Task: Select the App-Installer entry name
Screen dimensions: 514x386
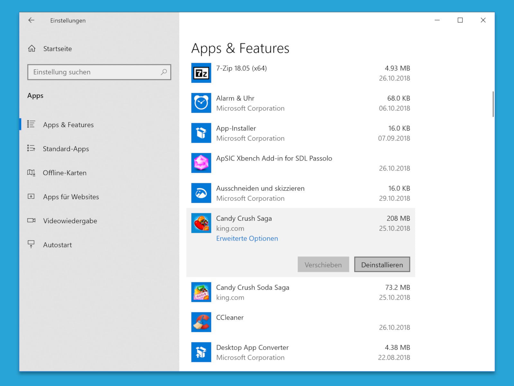Action: [x=236, y=128]
